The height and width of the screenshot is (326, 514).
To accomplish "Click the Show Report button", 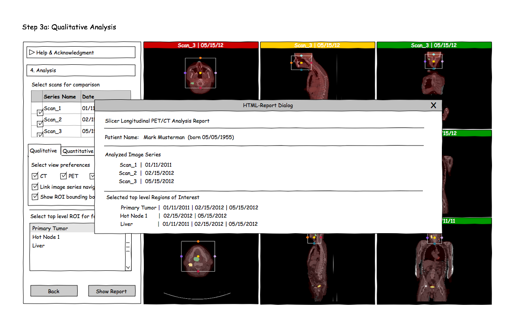I will [111, 291].
